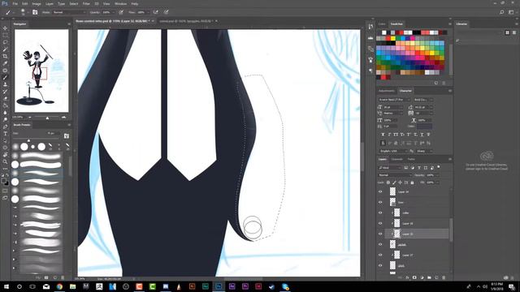Switch to the second document tab
This screenshot has width=520, height=292.
coord(186,21)
